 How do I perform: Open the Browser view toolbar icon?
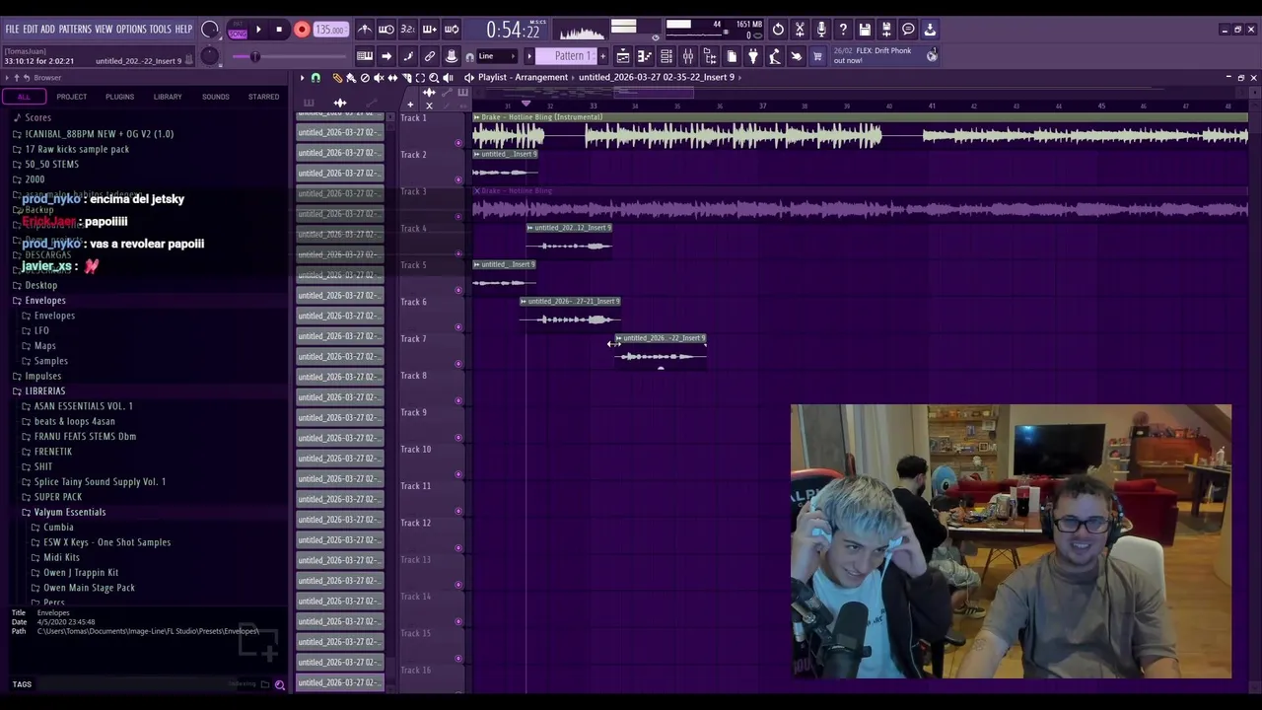click(x=710, y=56)
